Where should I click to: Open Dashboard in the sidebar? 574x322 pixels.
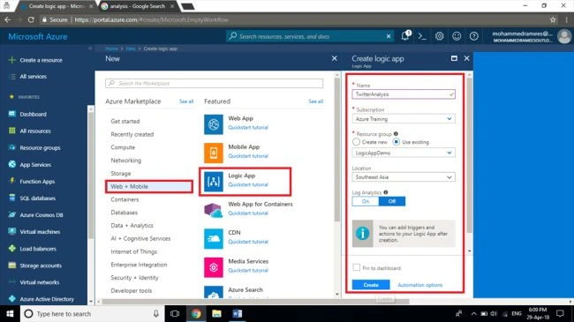click(33, 114)
